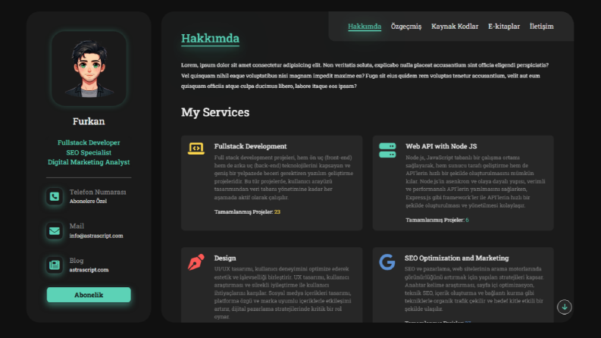The height and width of the screenshot is (338, 601).
Task: Click the Fullstack Development laptop code icon
Action: (x=196, y=149)
